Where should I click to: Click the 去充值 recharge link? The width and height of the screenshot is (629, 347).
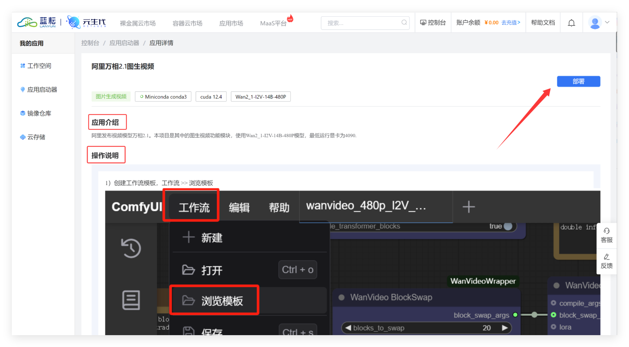(511, 23)
